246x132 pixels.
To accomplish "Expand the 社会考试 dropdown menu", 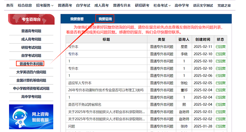I will [x=162, y=6].
